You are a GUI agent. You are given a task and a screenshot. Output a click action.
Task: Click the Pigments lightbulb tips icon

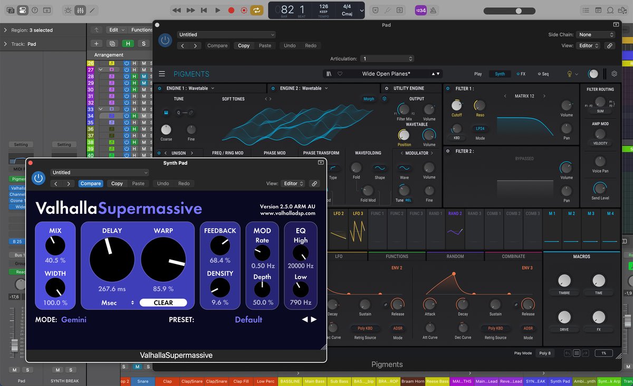[x=569, y=74]
